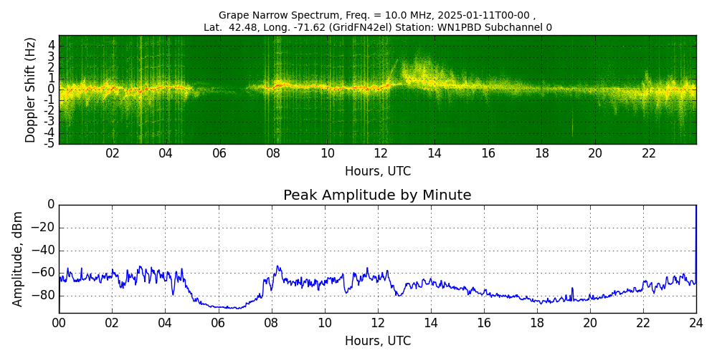
Task: Click the '-20' tick on the amplitude axis
Action: coord(45,228)
